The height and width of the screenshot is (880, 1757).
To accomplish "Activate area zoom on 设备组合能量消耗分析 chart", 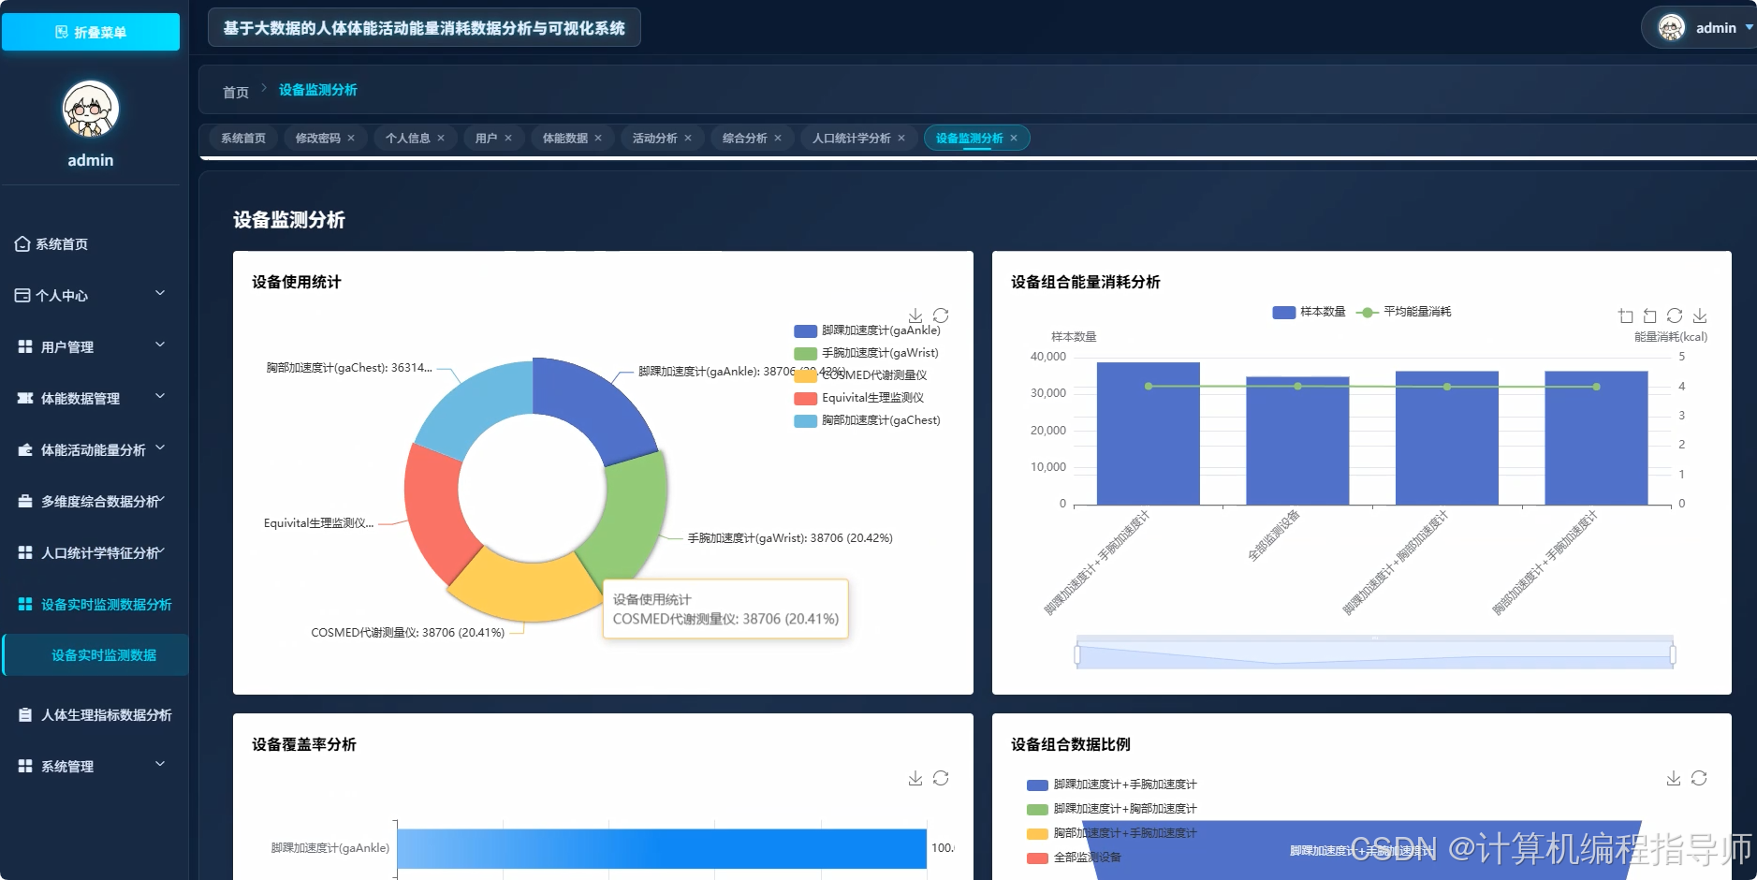I will pos(1626,315).
